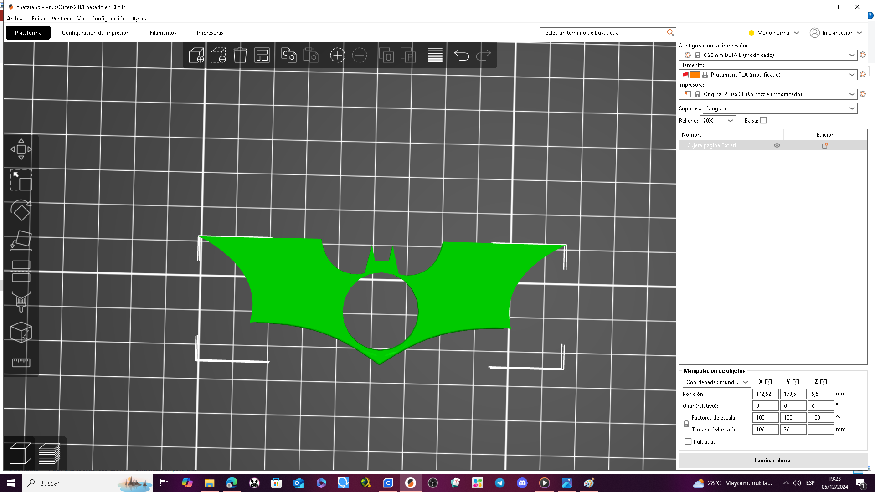
Task: Click the Arrange objects toolbar icon
Action: (262, 56)
